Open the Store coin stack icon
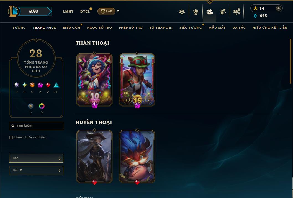293x198 pixels. click(237, 12)
